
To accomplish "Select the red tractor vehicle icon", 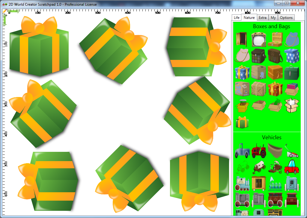I will coord(259,151).
